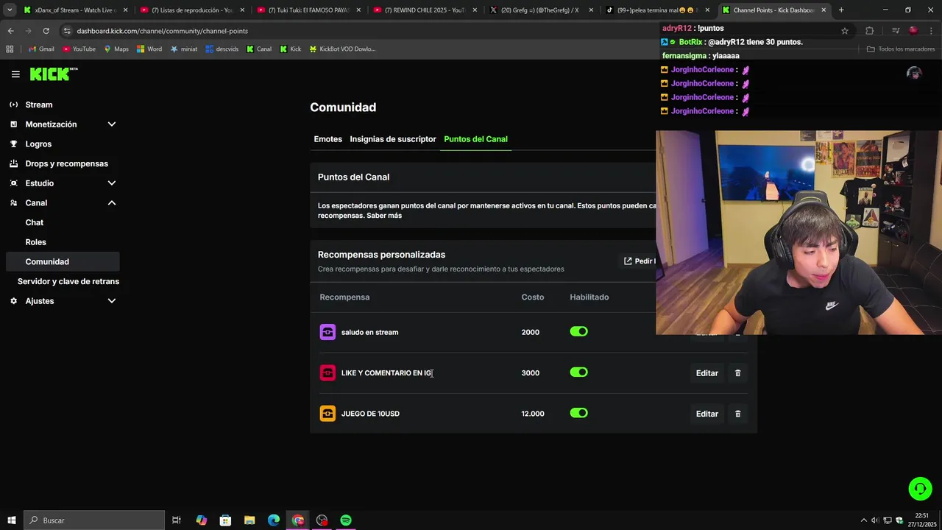Open the clock and date in taskbar
Viewport: 942px width, 530px height.
click(x=922, y=520)
